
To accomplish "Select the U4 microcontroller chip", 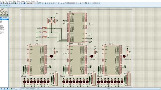I will tap(112, 60).
